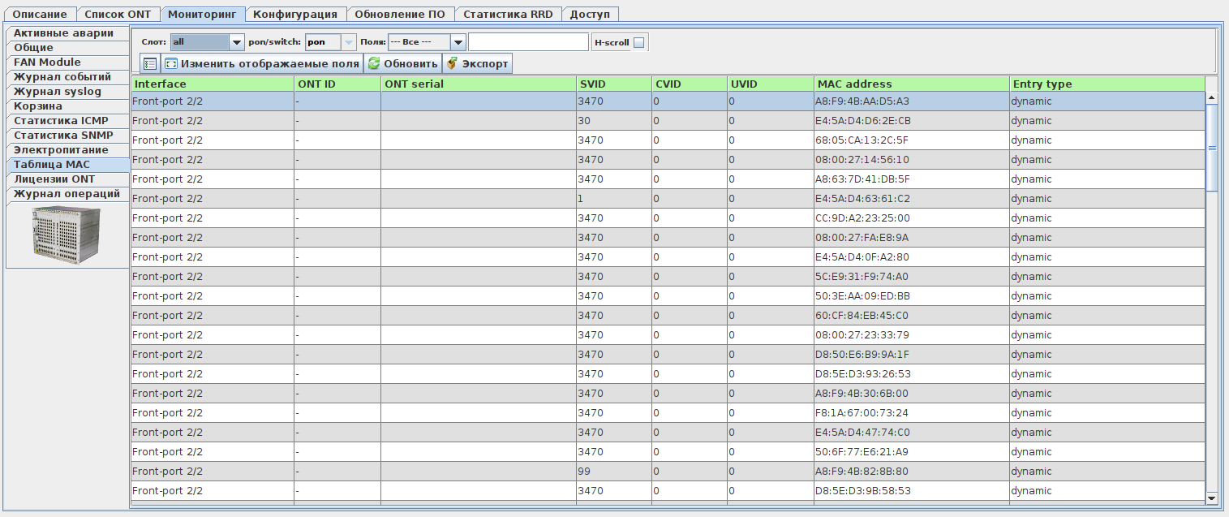Select Журнал syslog sidebar entry
Screen dimensions: 1229x517
point(67,92)
